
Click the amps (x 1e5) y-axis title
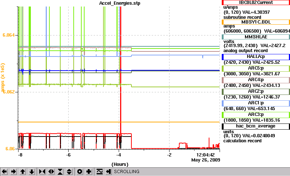coord(3,77)
